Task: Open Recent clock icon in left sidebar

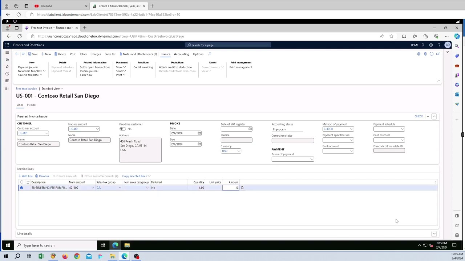Action: (x=7, y=74)
